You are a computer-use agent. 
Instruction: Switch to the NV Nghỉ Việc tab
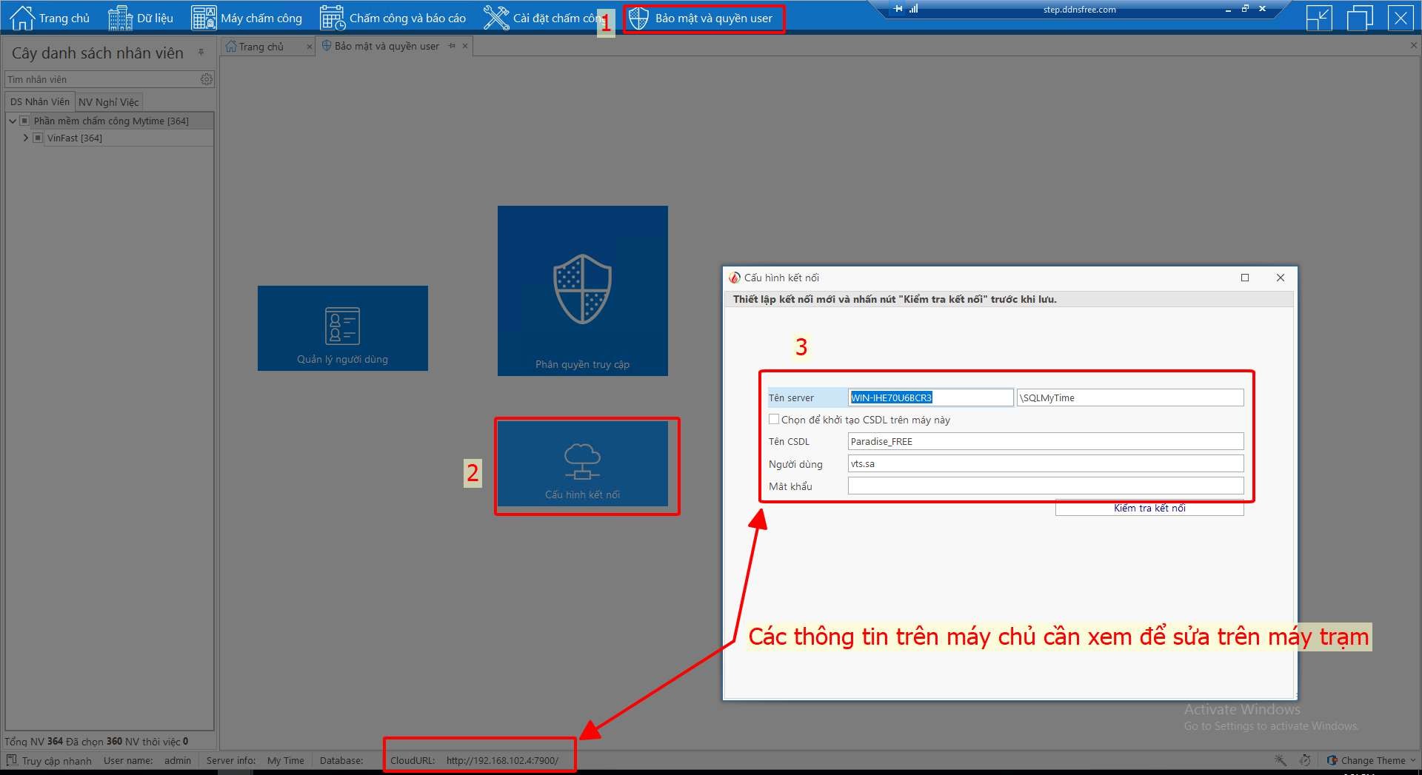108,102
